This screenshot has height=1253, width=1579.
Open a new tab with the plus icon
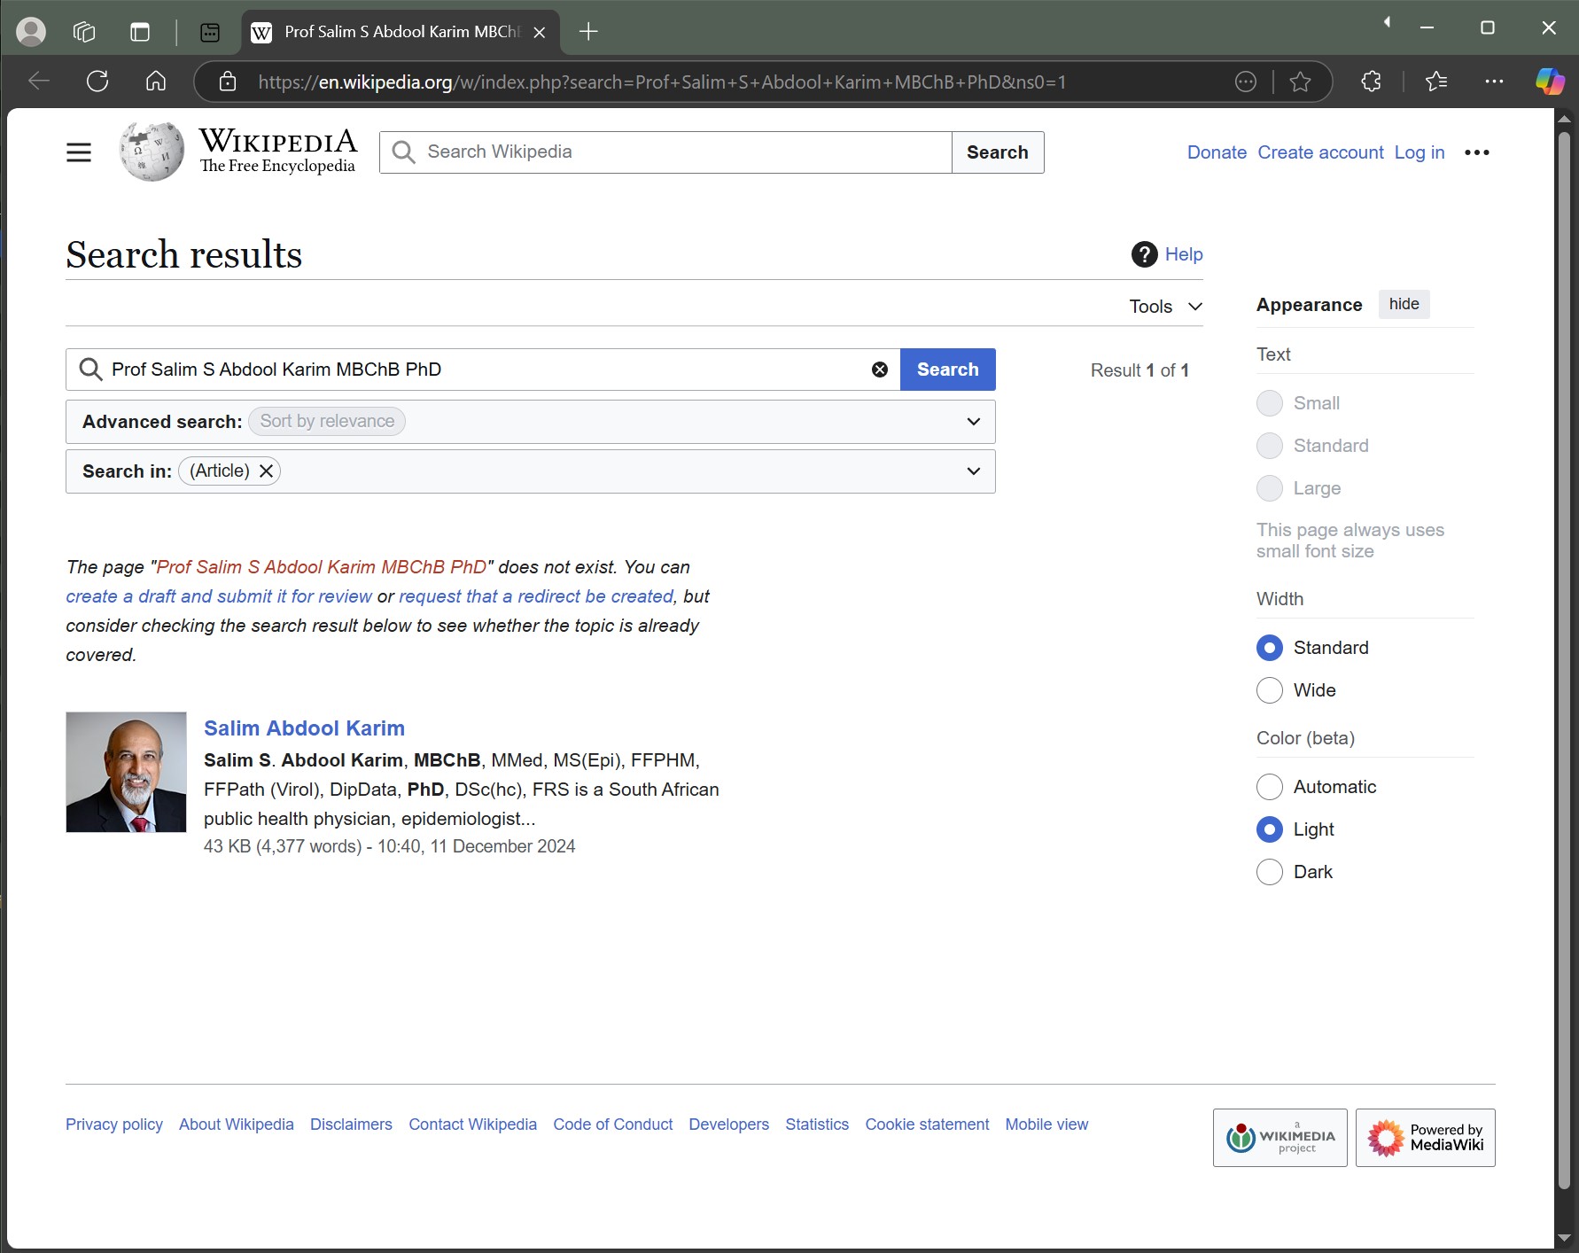[x=588, y=32]
